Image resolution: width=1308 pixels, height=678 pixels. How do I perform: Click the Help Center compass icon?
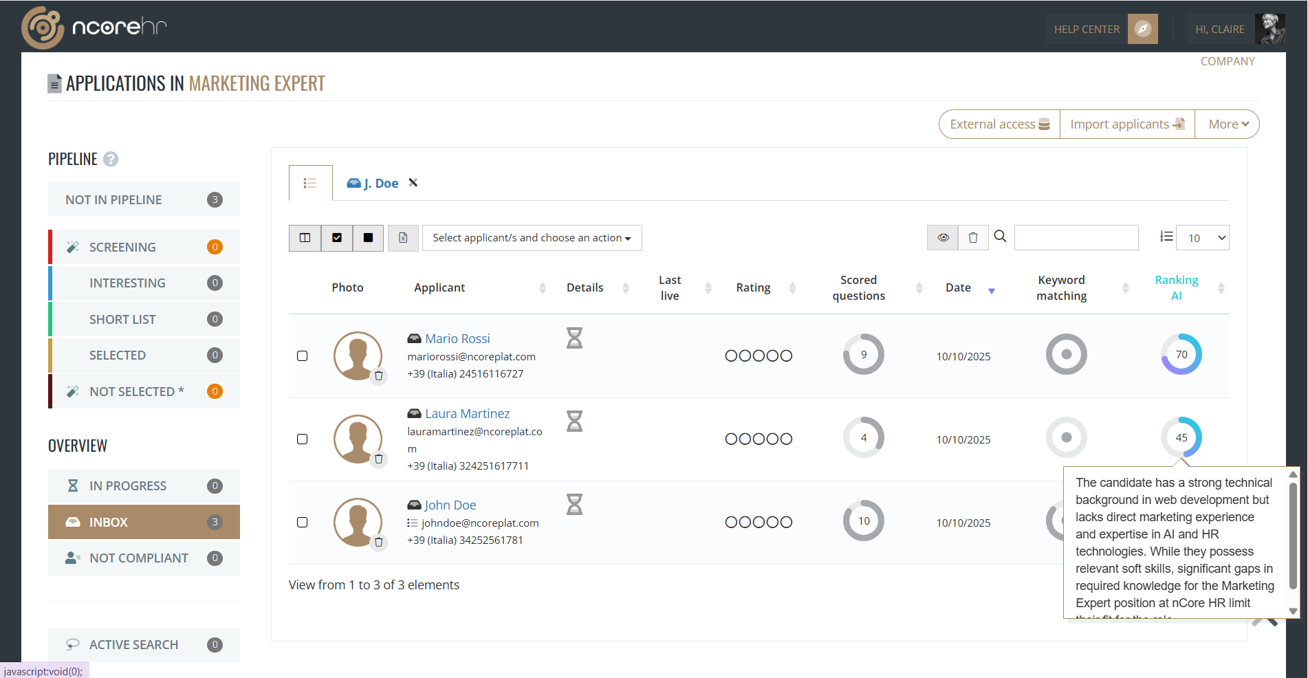(1142, 29)
